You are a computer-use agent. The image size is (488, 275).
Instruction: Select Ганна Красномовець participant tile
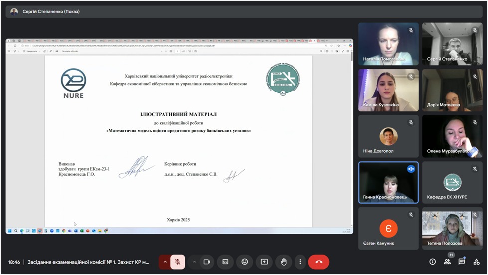click(x=388, y=183)
